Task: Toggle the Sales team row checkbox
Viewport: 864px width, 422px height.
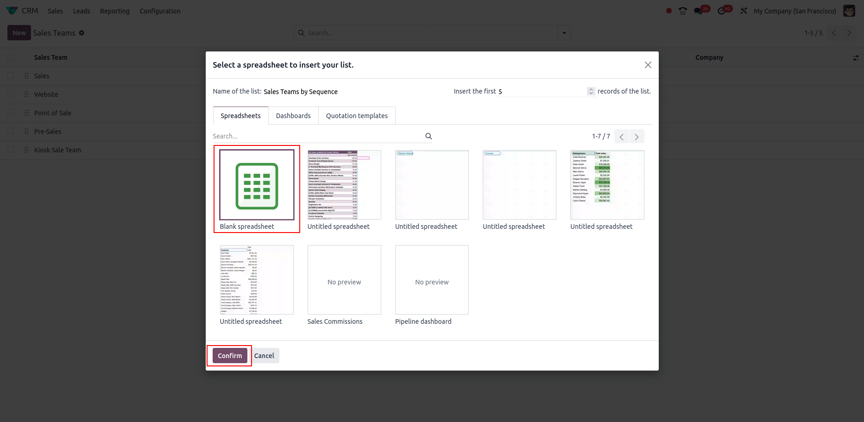Action: [11, 76]
